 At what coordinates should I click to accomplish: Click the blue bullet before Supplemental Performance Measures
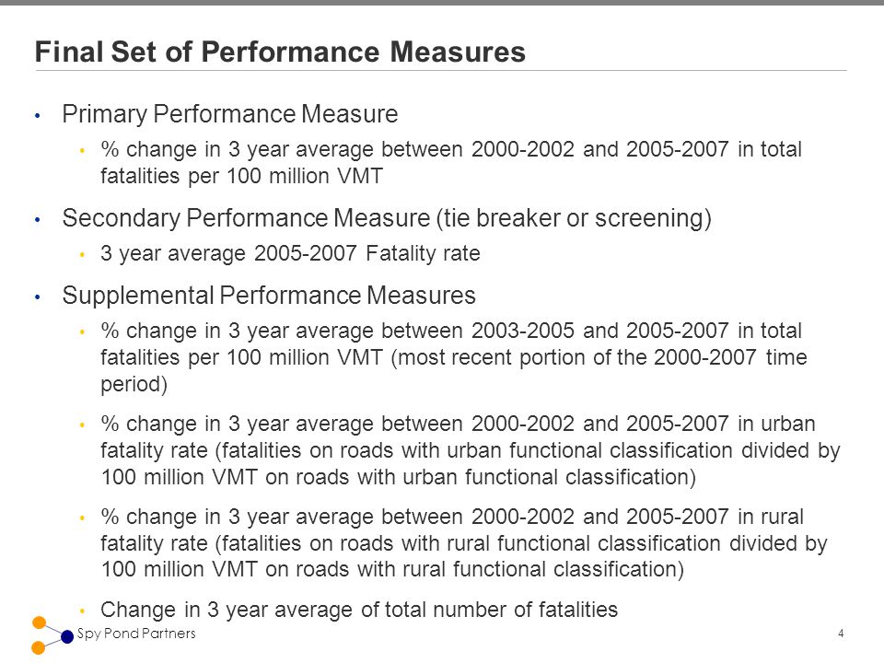coord(38,297)
